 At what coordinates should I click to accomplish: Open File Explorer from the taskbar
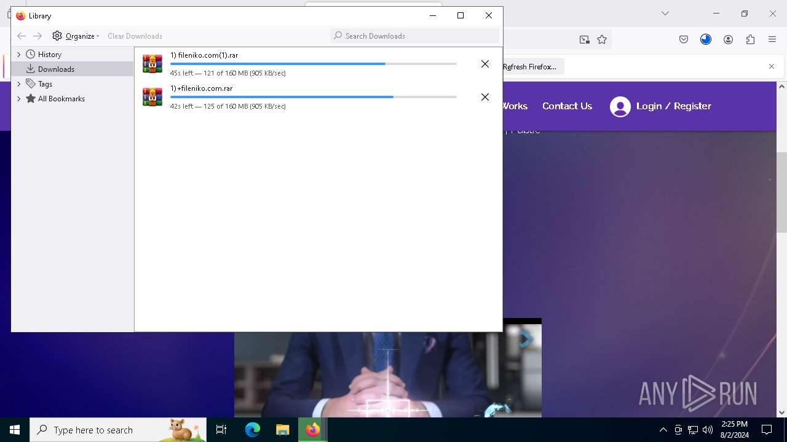pyautogui.click(x=282, y=430)
